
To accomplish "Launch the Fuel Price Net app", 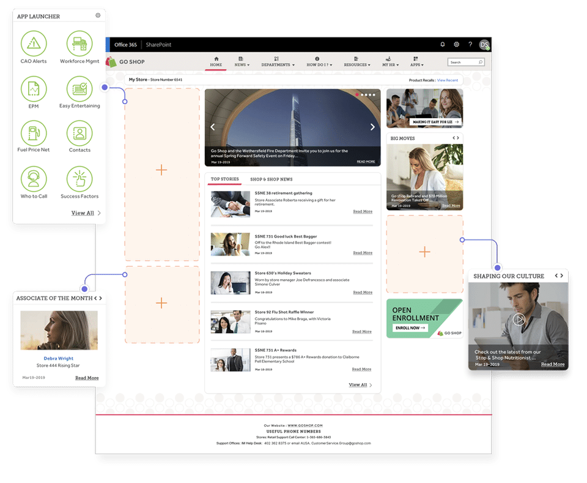I will (34, 133).
